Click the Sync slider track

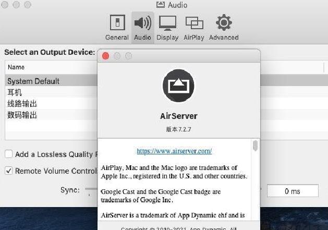pos(91,189)
